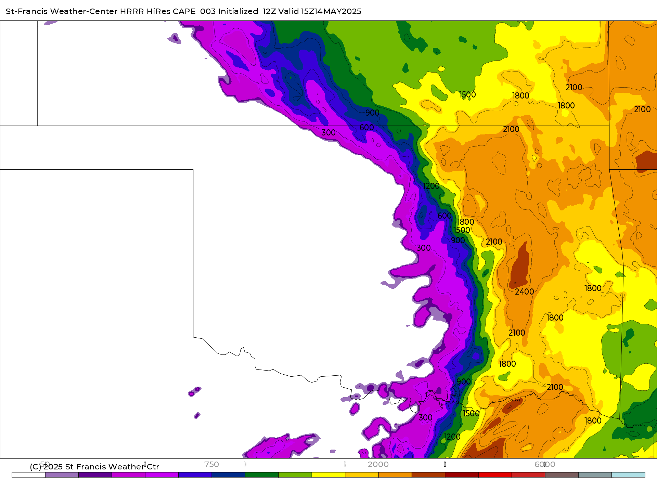This screenshot has width=657, height=479.
Task: Select the blue-violet legend color swatch
Action: [x=195, y=475]
